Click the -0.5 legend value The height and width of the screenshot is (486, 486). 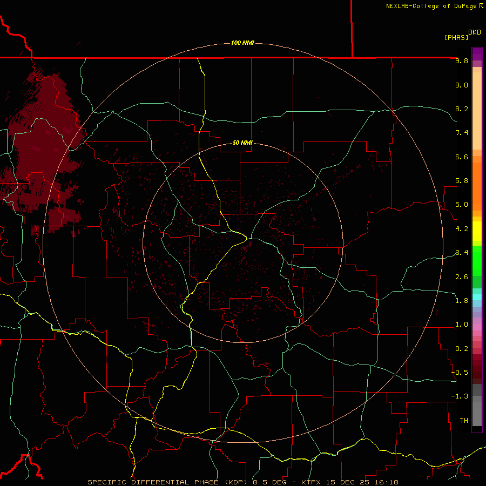coord(460,373)
